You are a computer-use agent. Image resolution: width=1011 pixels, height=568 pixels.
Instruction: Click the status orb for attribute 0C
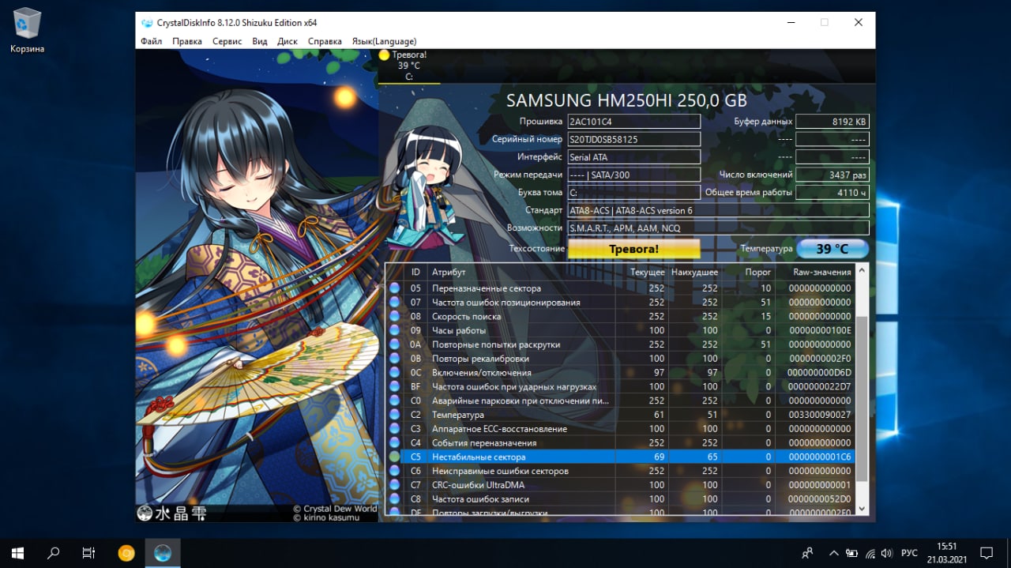394,373
